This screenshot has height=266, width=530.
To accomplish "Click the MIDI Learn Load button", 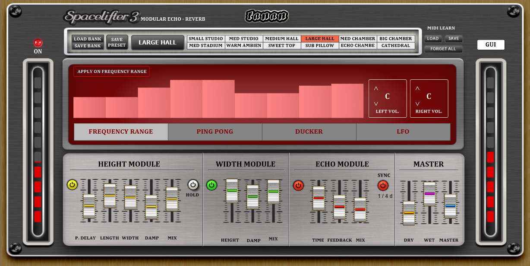I will (433, 39).
